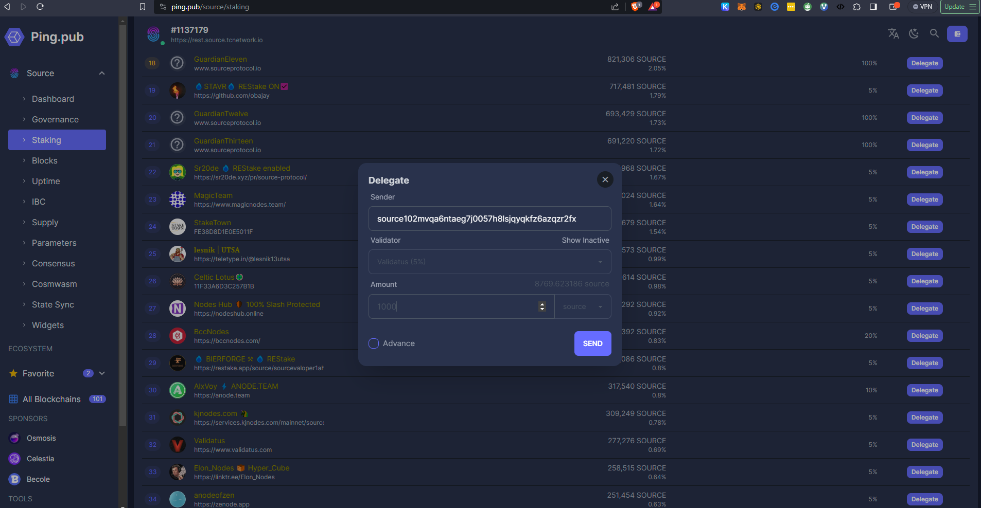The height and width of the screenshot is (508, 981).
Task: Open the search magnifier icon
Action: (934, 34)
